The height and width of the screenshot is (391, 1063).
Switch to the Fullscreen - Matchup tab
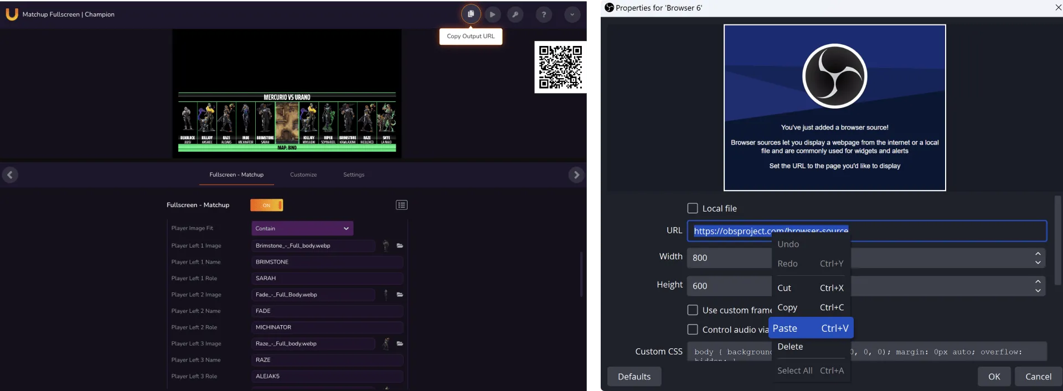tap(236, 174)
